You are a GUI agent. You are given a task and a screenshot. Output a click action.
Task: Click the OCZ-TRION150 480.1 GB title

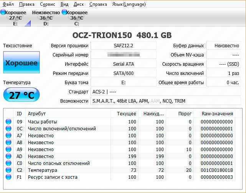click(122, 35)
